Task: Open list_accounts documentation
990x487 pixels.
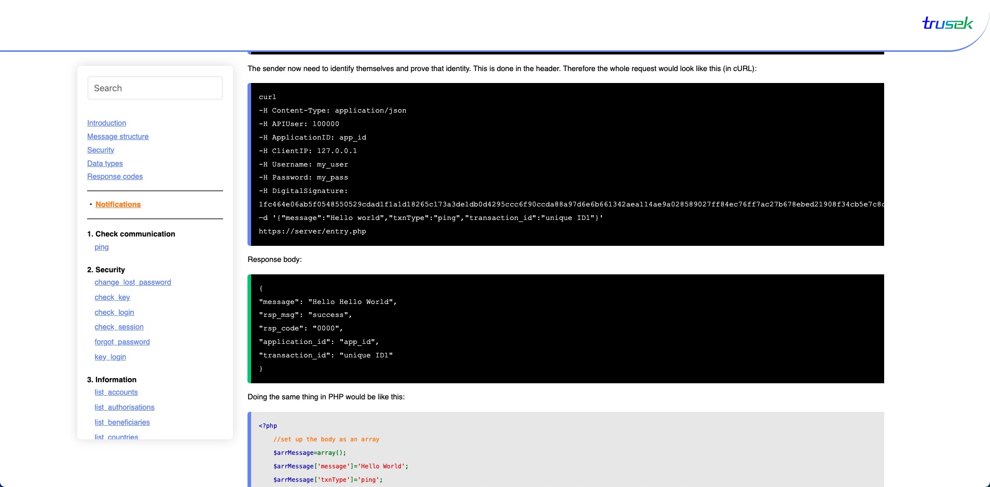Action: [116, 392]
